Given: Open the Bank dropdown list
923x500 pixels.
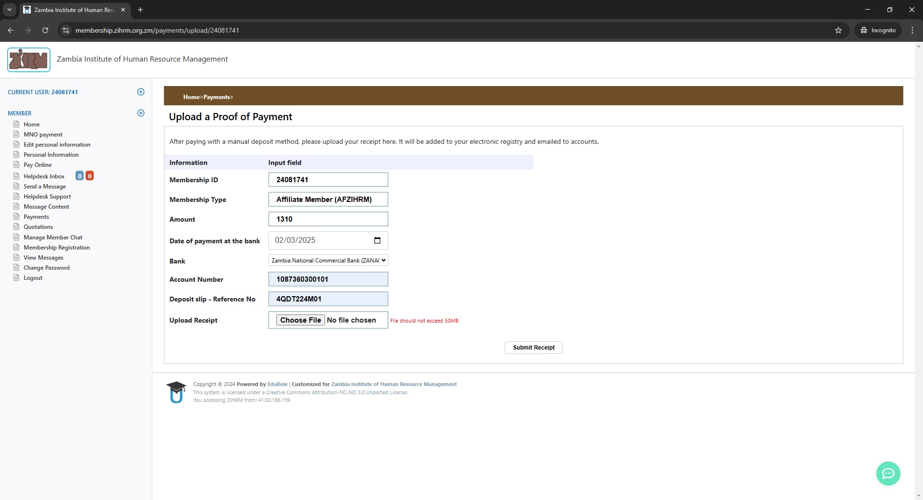Looking at the screenshot, I should pos(328,261).
